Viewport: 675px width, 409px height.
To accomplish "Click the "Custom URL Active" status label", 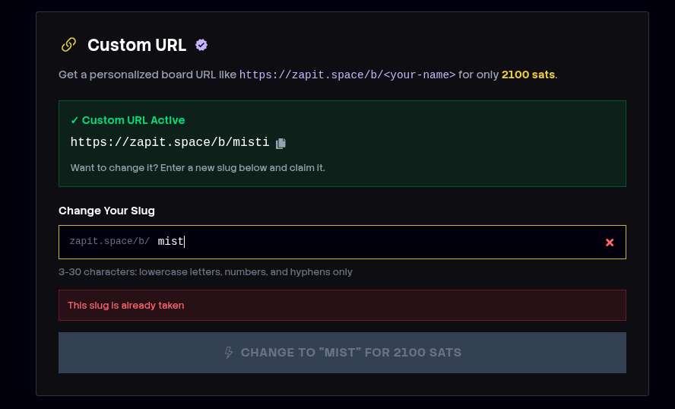I will point(133,120).
